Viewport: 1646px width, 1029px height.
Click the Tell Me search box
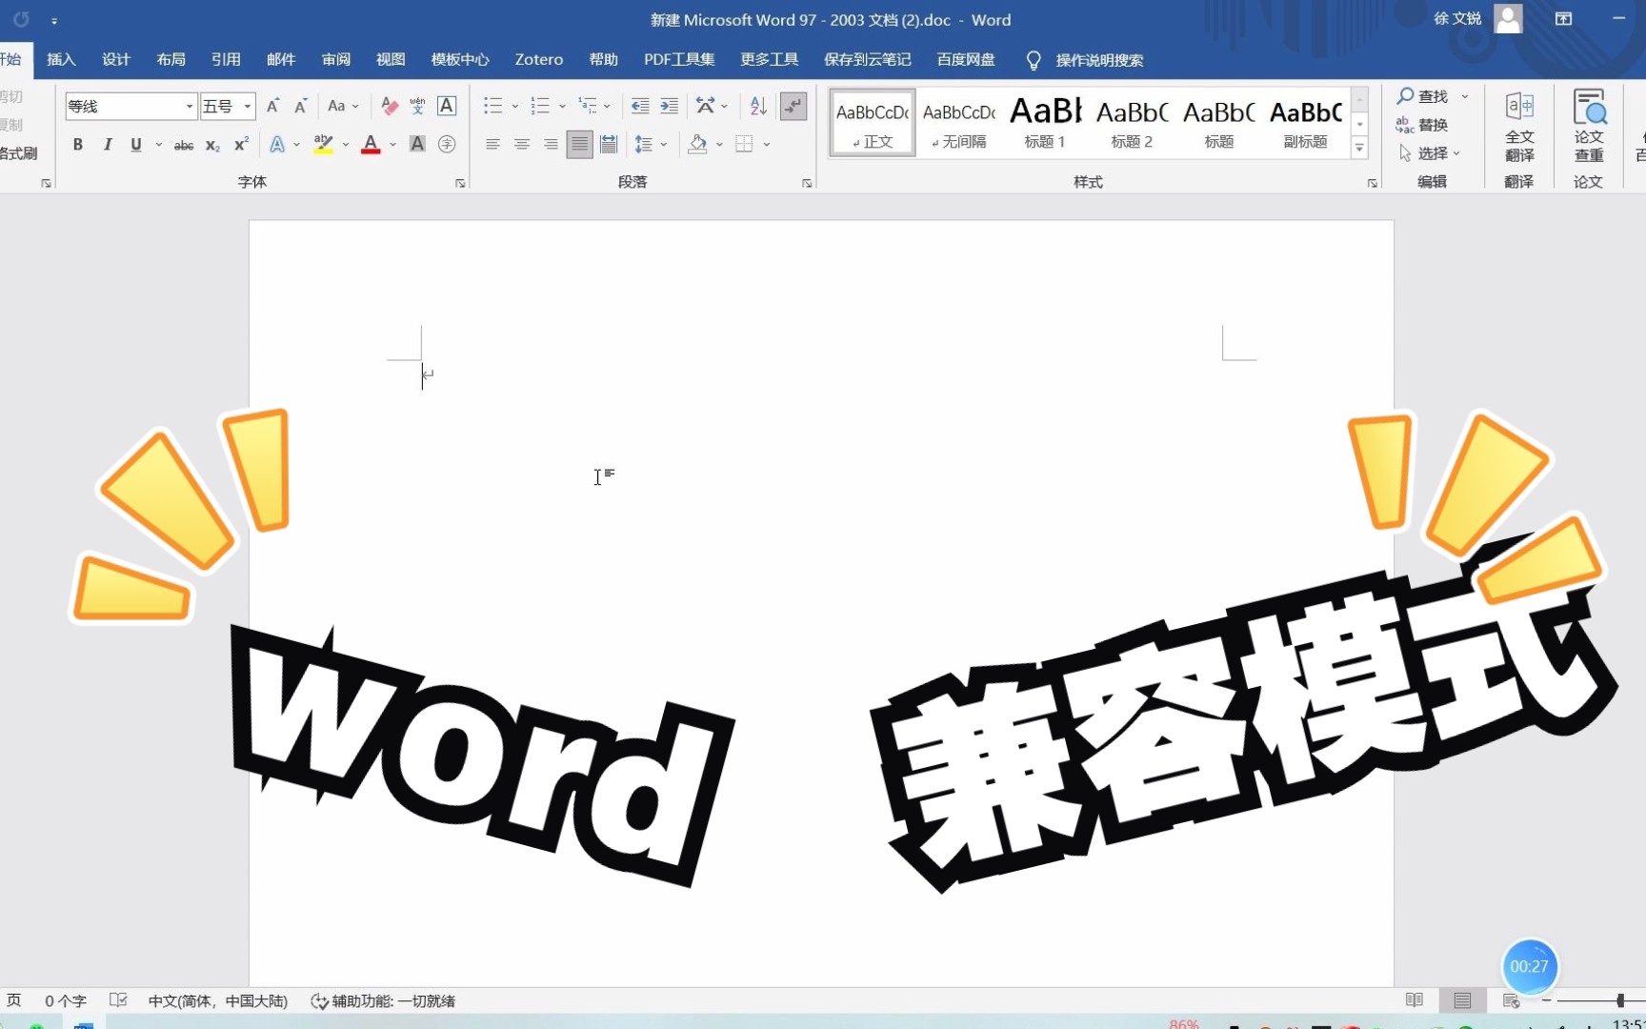coord(1099,60)
